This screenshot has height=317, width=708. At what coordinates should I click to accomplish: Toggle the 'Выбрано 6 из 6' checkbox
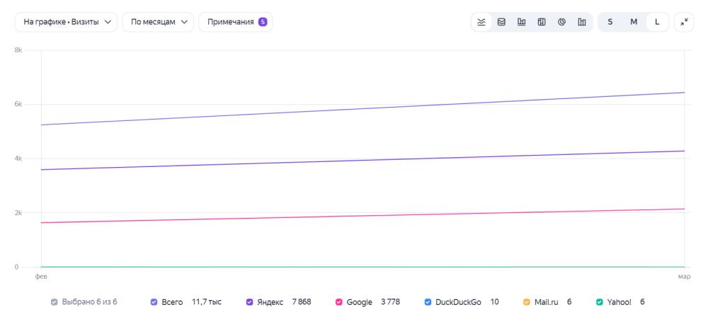tap(55, 302)
